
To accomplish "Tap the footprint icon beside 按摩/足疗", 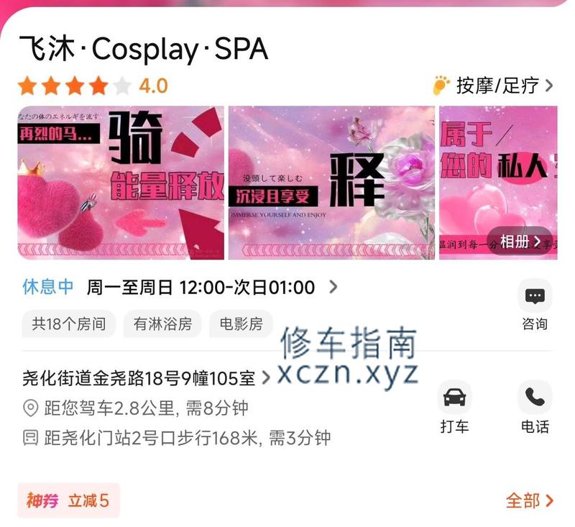I will 441,86.
